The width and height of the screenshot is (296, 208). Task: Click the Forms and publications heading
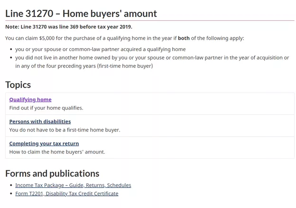(x=52, y=173)
